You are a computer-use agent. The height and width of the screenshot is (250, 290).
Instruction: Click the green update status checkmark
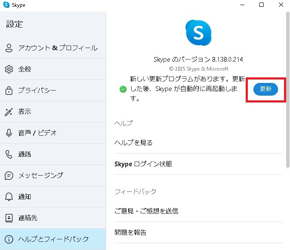tap(123, 89)
